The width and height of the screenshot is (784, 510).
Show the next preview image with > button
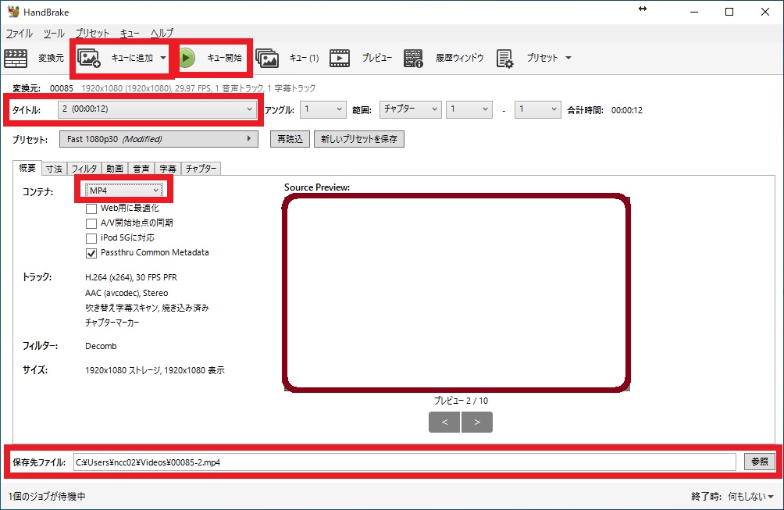tap(476, 423)
